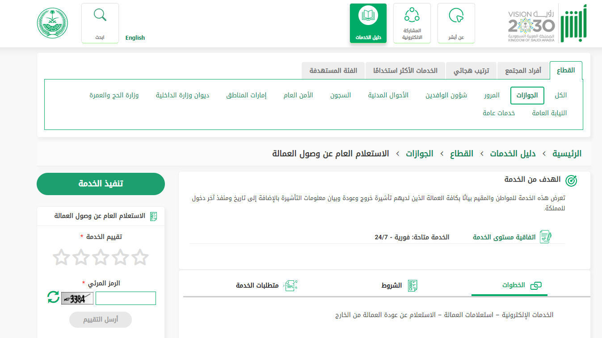602x338 pixels.
Task: Choose the ديوان وزارة الداخلية sector filter
Action: 182,96
